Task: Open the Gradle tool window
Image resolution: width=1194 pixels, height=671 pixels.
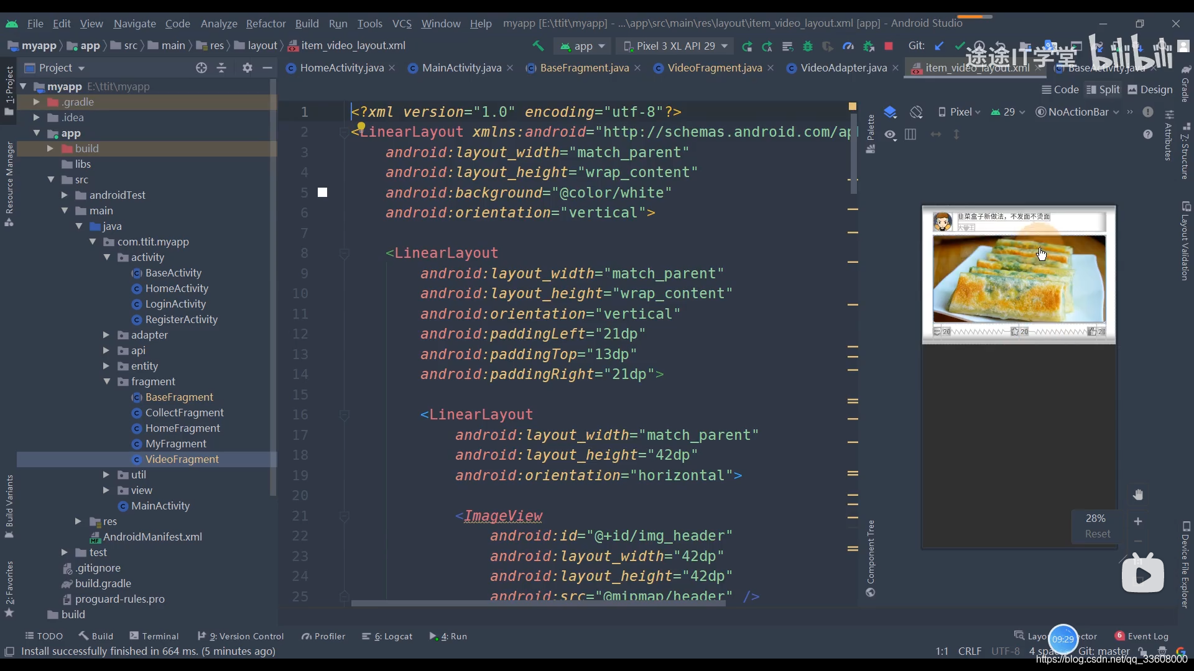Action: pyautogui.click(x=1185, y=83)
